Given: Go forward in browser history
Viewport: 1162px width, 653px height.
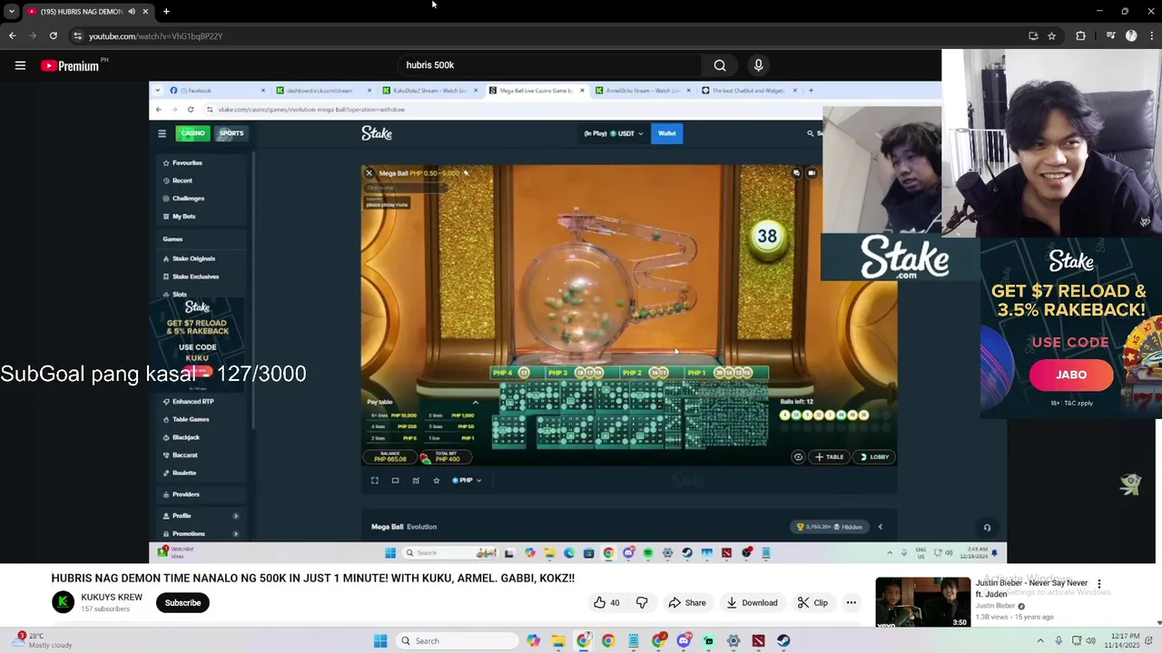Looking at the screenshot, I should click(33, 36).
